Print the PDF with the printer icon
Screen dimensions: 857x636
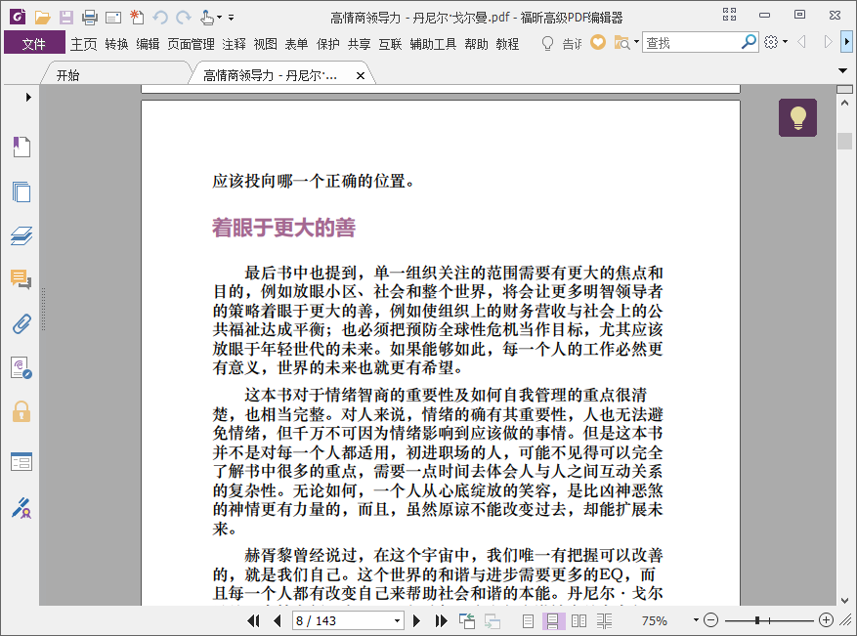(x=90, y=18)
